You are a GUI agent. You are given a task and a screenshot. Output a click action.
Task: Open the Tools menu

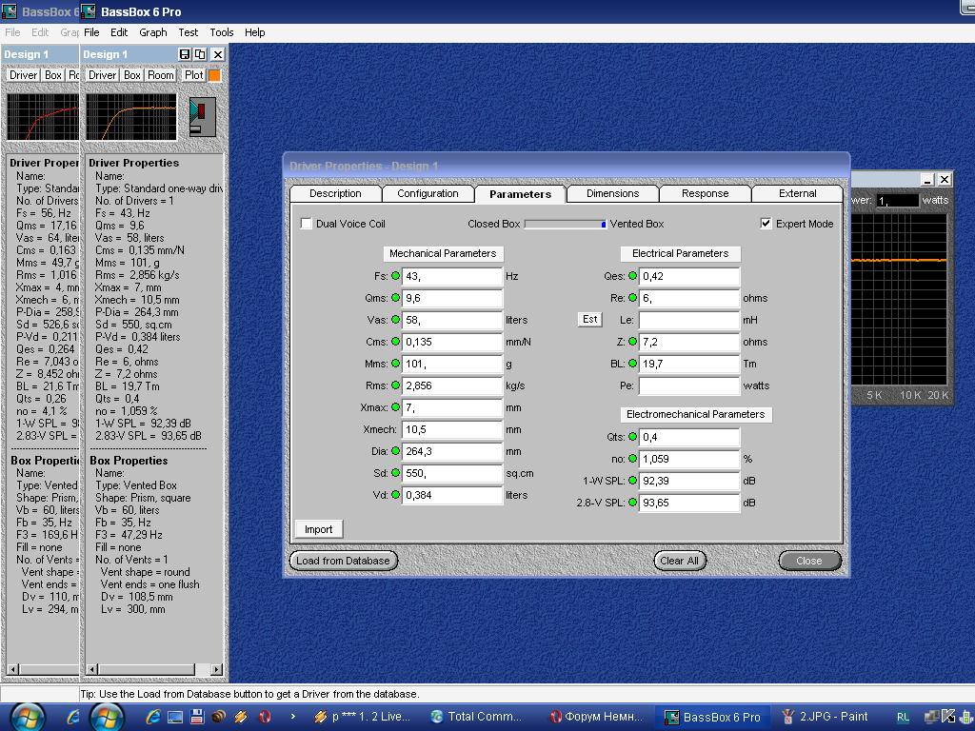pos(221,32)
